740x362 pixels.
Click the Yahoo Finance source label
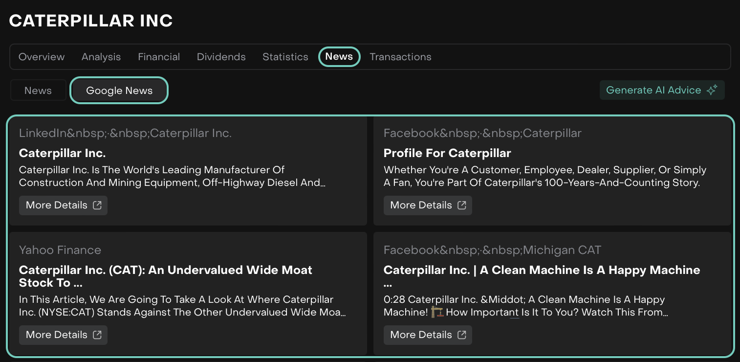[60, 250]
